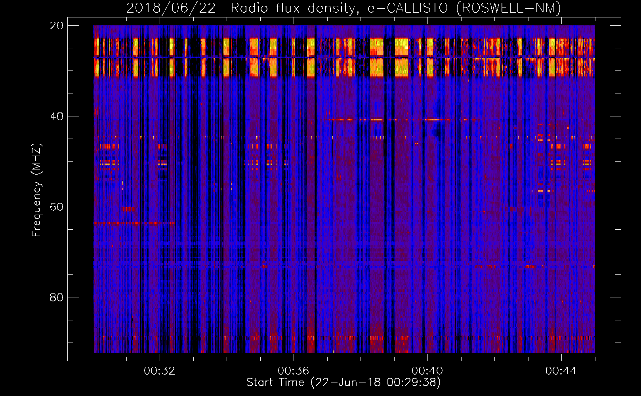Click the plot title "Radio flux density, e-CALLISTO (ROSWELL-NM)"
Viewport: 641px width, 396px height.
click(396, 8)
